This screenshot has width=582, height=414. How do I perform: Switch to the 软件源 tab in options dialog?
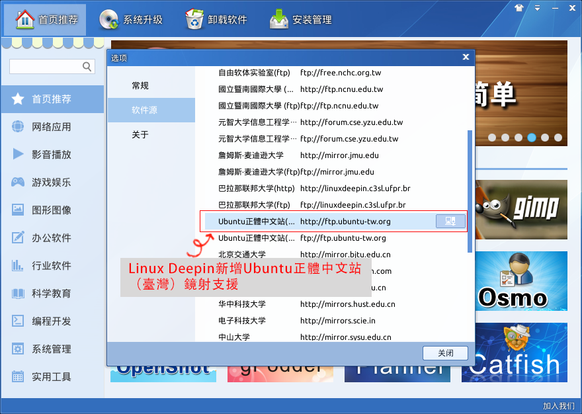[x=151, y=110]
